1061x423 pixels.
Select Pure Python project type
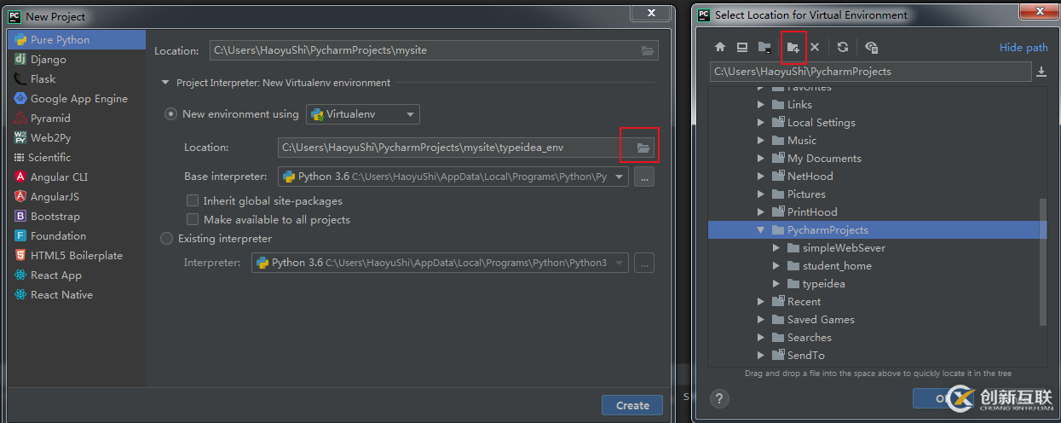tap(77, 40)
